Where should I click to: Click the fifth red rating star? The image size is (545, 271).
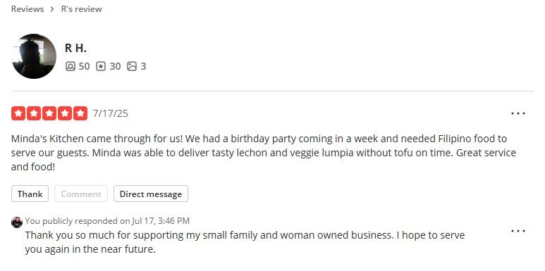[80, 113]
